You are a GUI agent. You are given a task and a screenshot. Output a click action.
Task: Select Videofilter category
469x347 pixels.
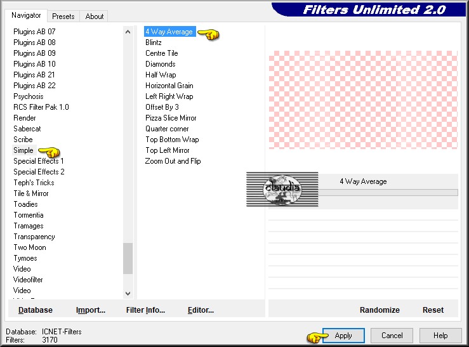[28, 280]
